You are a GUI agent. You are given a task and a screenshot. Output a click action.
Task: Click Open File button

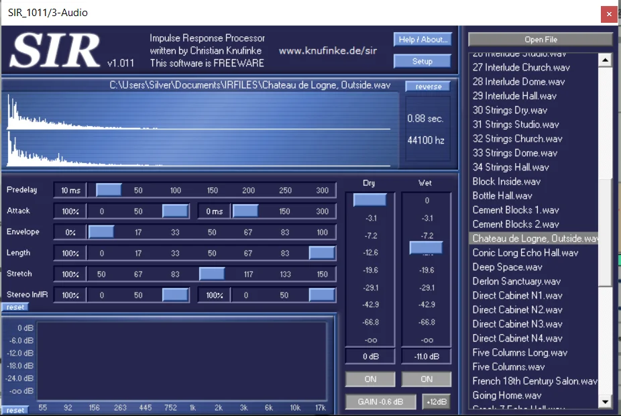coord(541,40)
